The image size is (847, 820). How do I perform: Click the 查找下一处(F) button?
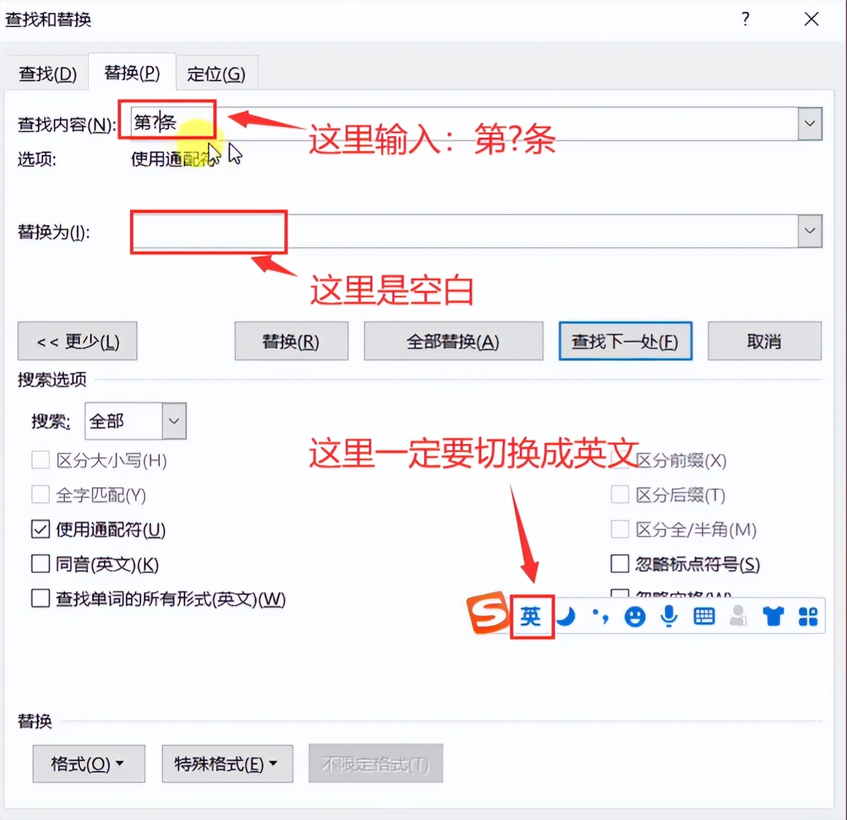point(625,341)
